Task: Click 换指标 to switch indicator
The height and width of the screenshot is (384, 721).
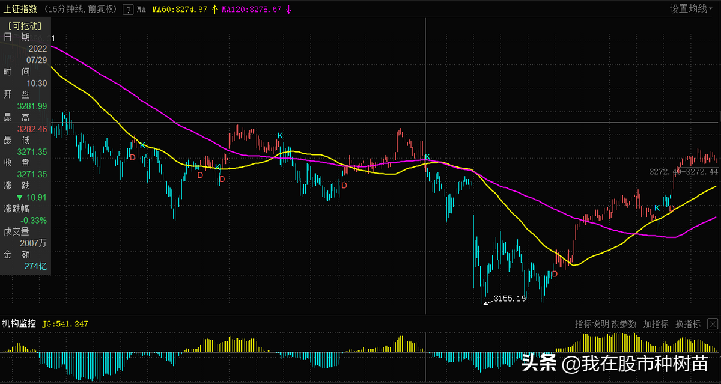Action: click(688, 324)
